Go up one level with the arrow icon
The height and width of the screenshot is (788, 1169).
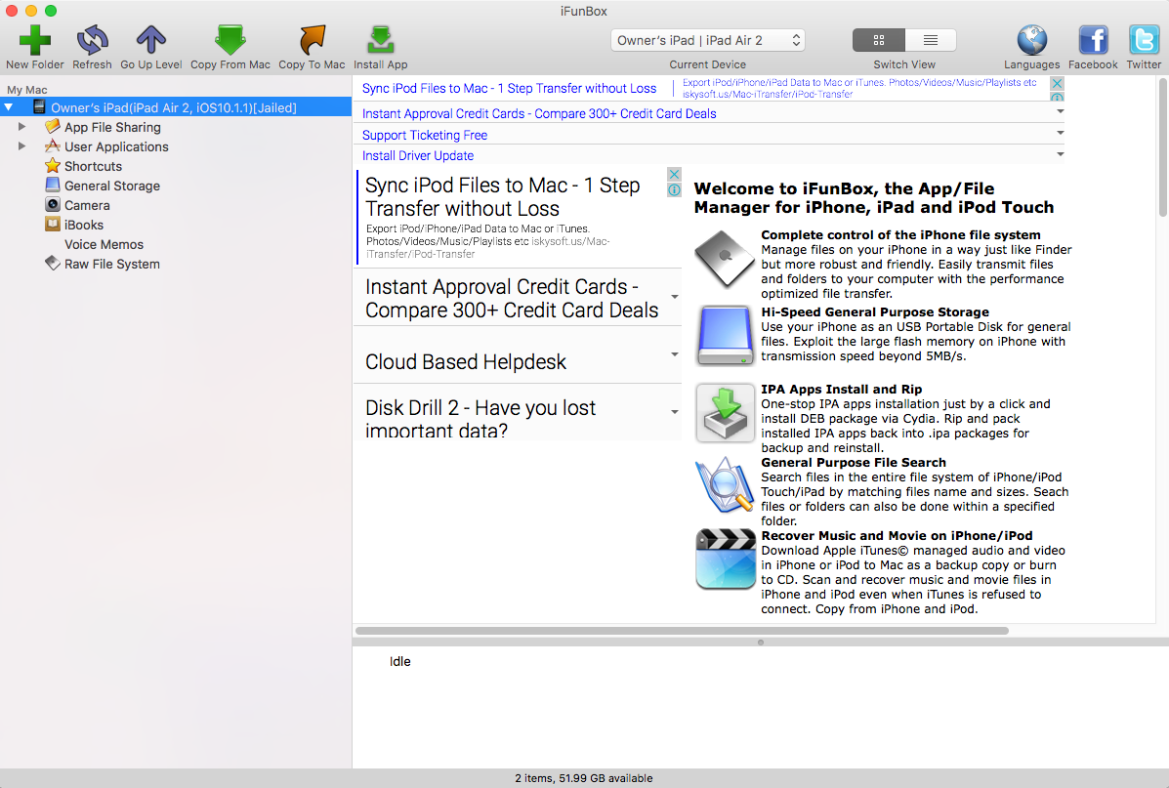tap(150, 40)
